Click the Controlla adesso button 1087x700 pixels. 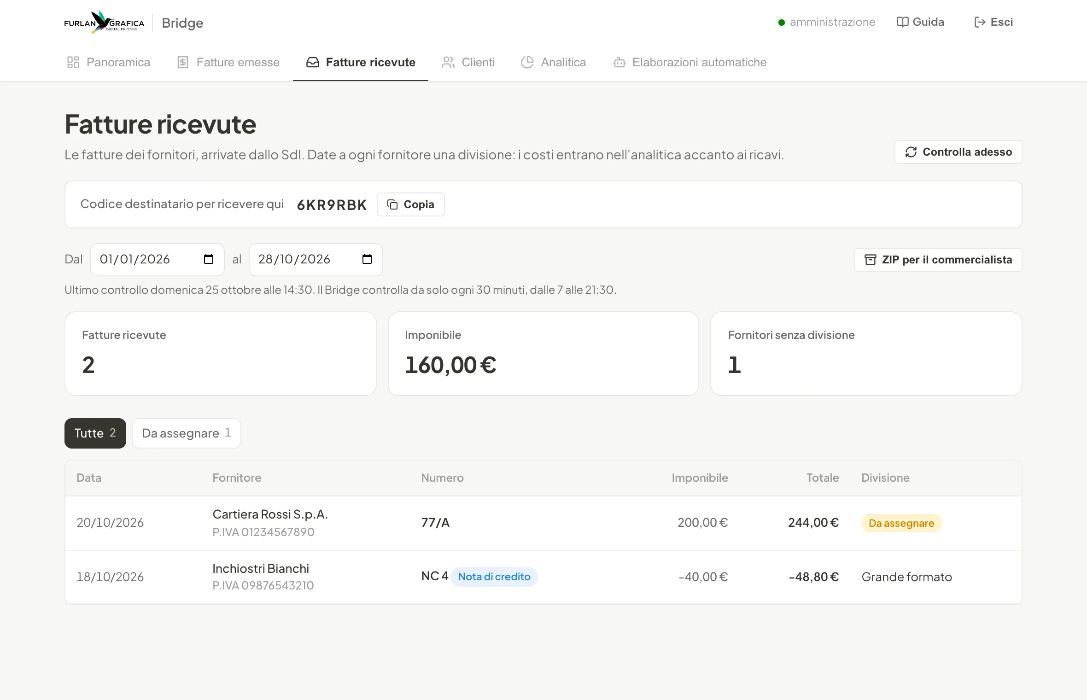pos(958,152)
